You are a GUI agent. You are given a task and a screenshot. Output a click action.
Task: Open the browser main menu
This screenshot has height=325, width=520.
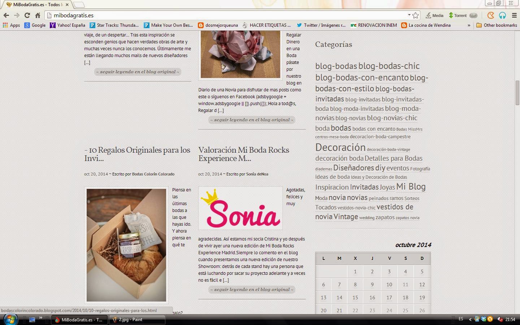point(514,15)
